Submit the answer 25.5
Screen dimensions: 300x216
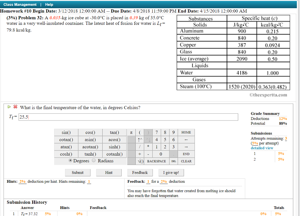coord(77,173)
